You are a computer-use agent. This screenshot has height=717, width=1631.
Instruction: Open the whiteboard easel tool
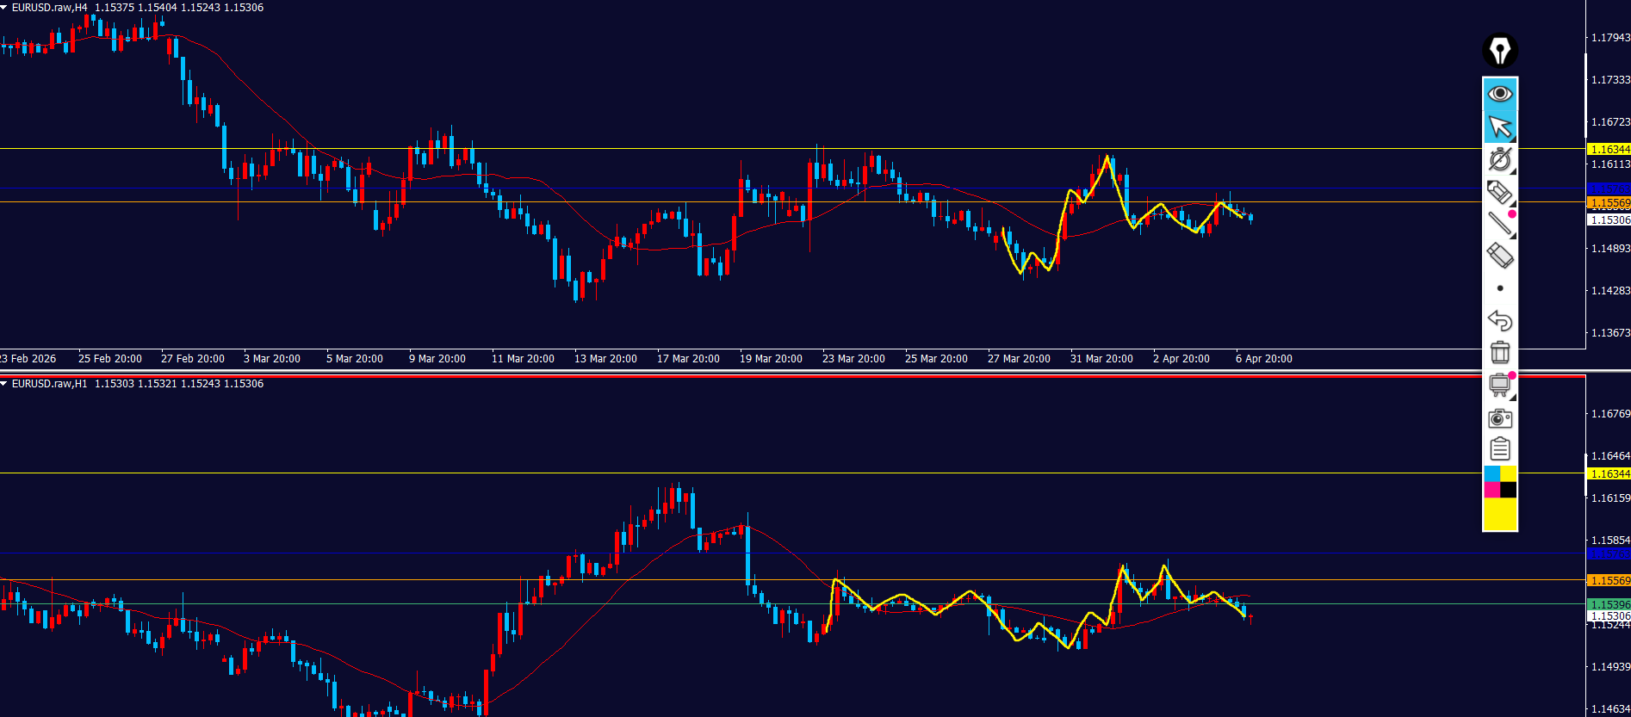pos(1499,384)
